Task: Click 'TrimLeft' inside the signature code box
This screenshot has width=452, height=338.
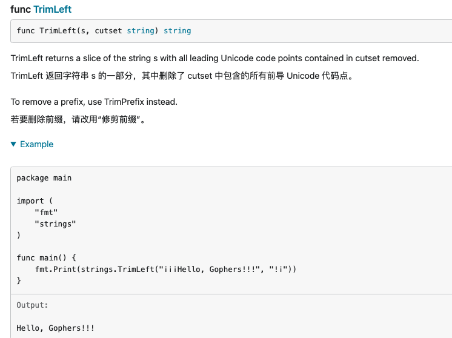Action: coord(58,30)
